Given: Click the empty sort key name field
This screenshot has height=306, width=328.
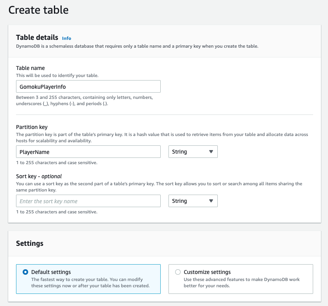Looking at the screenshot, I should click(x=88, y=201).
